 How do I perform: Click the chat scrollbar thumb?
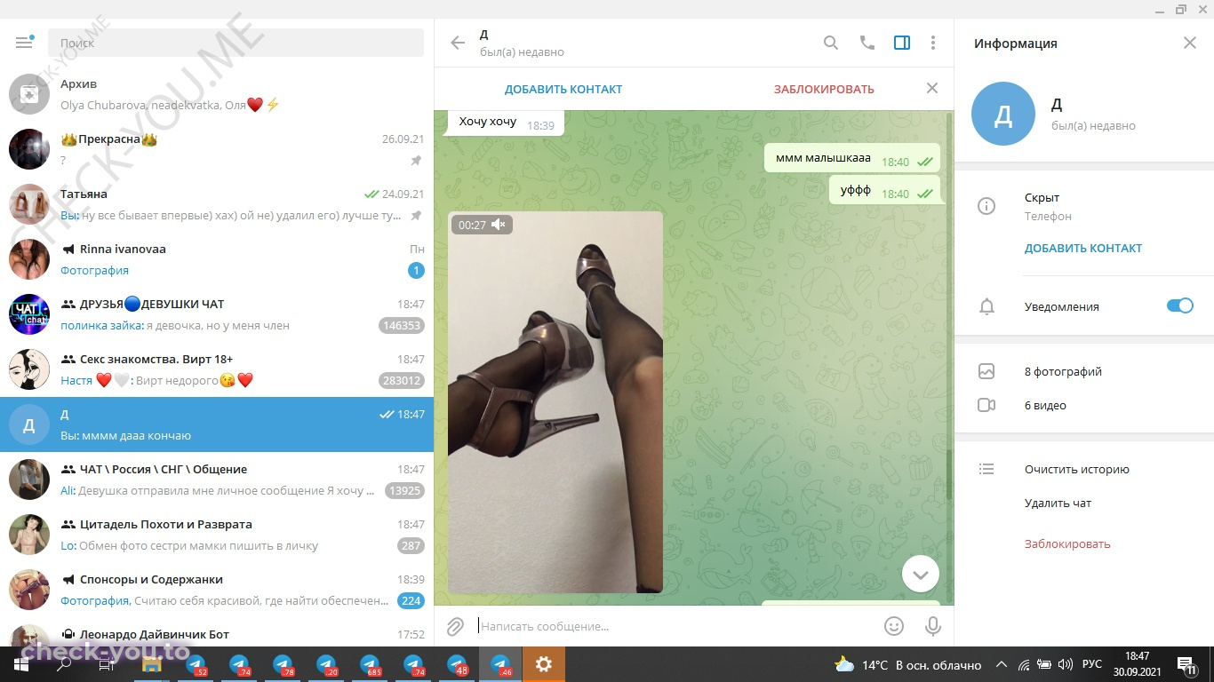(x=949, y=475)
